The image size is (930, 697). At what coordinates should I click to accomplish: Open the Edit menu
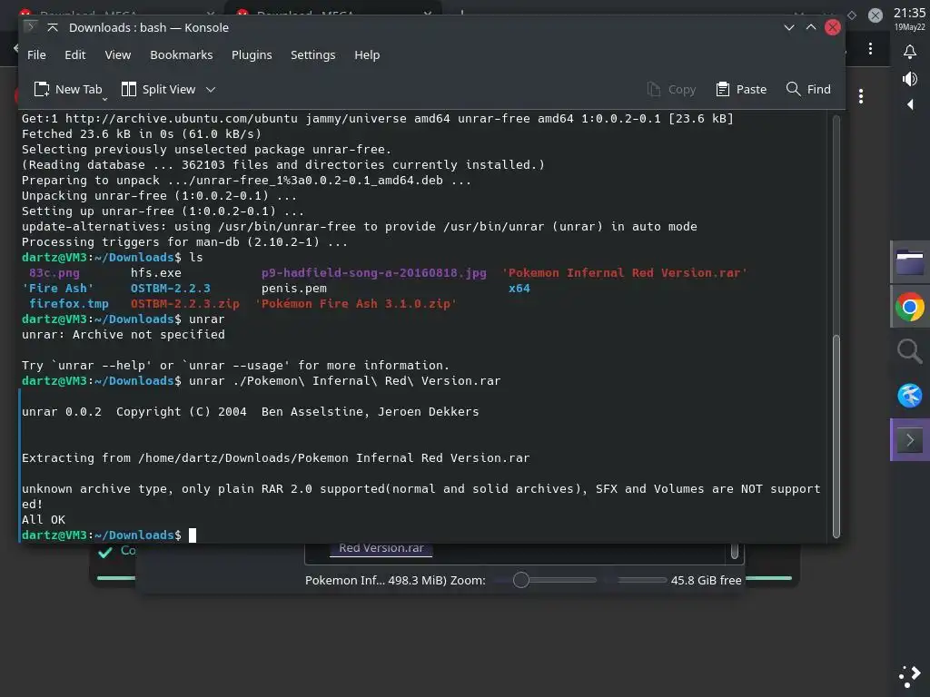tap(74, 54)
